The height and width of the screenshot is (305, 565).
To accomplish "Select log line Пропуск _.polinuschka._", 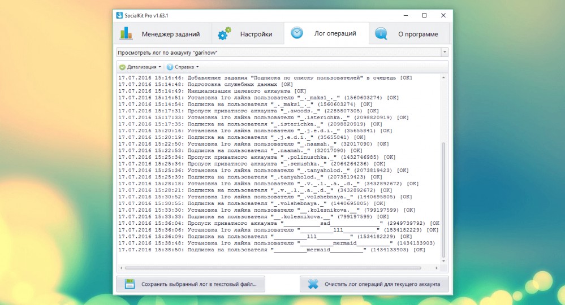I will click(x=257, y=157).
